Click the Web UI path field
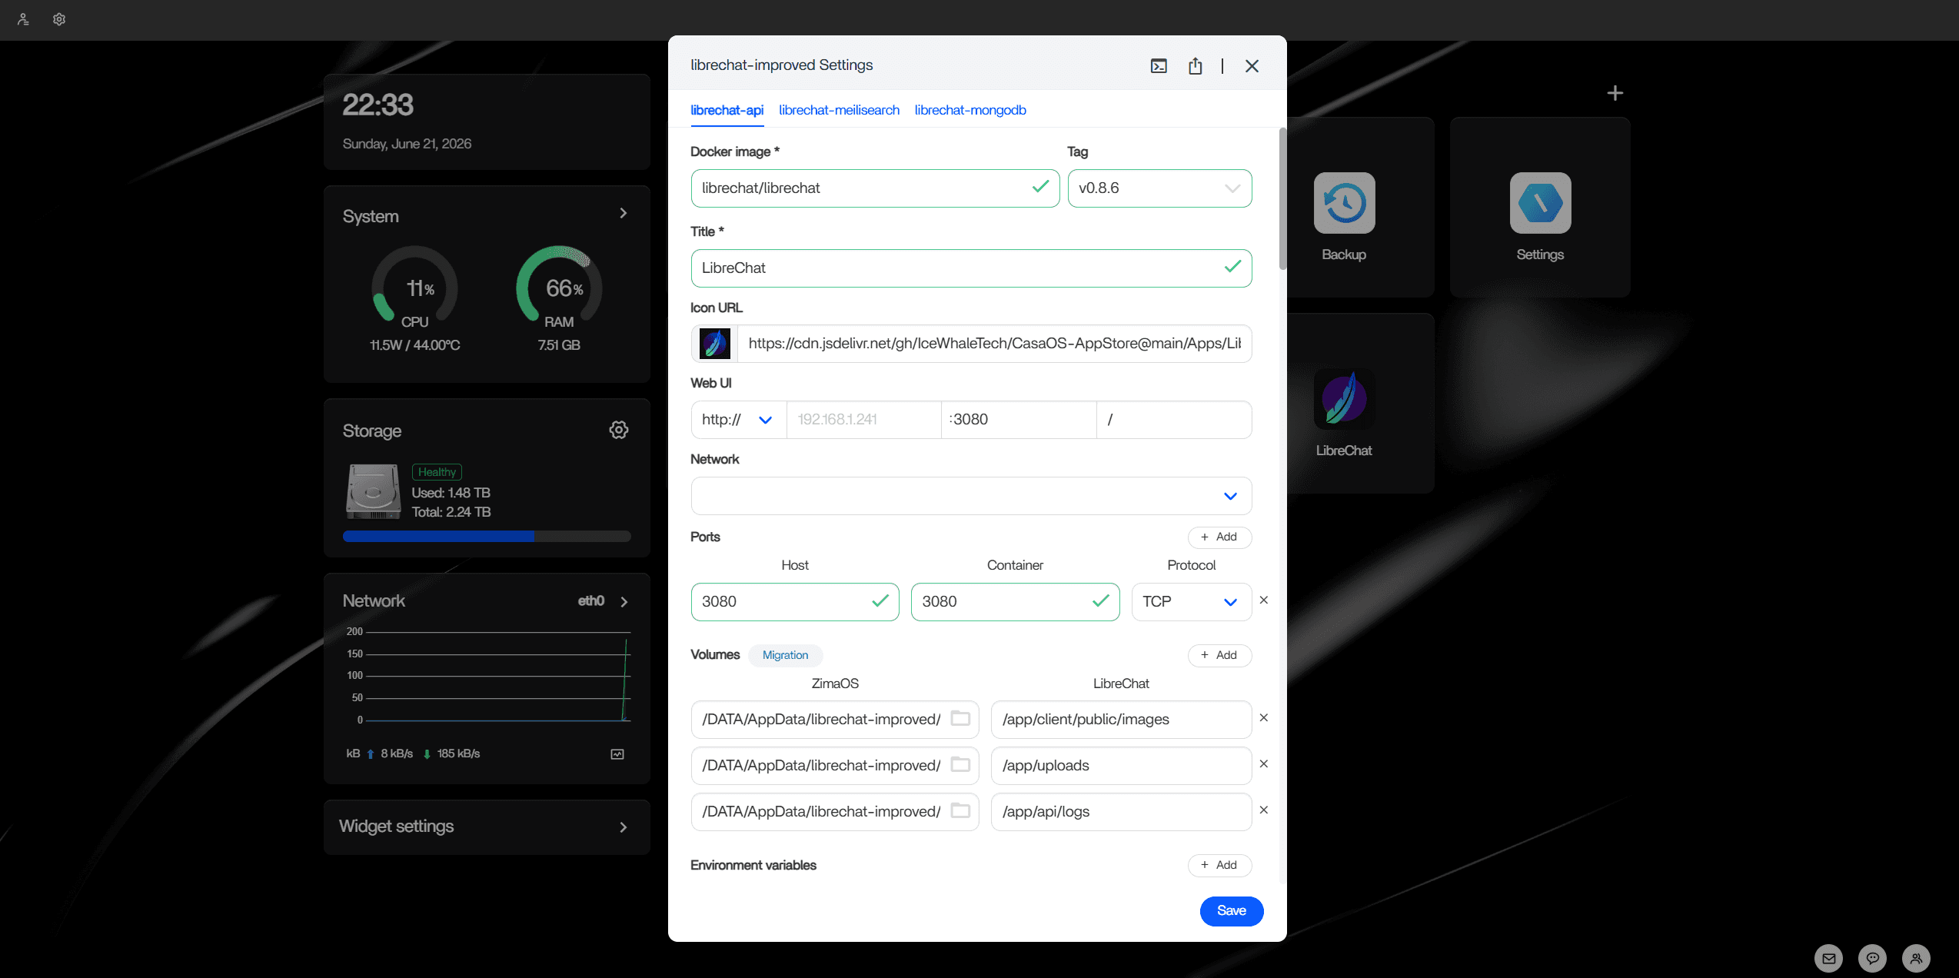 pos(1174,420)
